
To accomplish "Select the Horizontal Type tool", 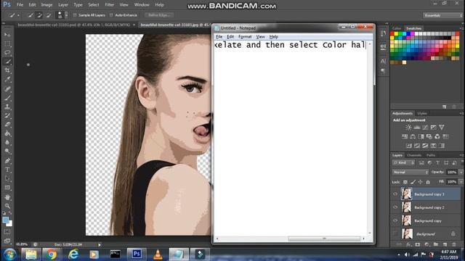I will [7, 170].
